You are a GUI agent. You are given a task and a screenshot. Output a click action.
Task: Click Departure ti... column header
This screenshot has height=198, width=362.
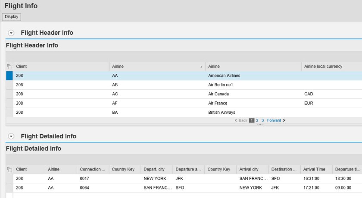point(347,170)
